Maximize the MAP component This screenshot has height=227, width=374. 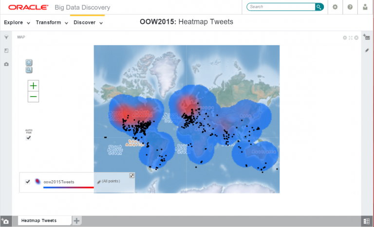pyautogui.click(x=351, y=38)
